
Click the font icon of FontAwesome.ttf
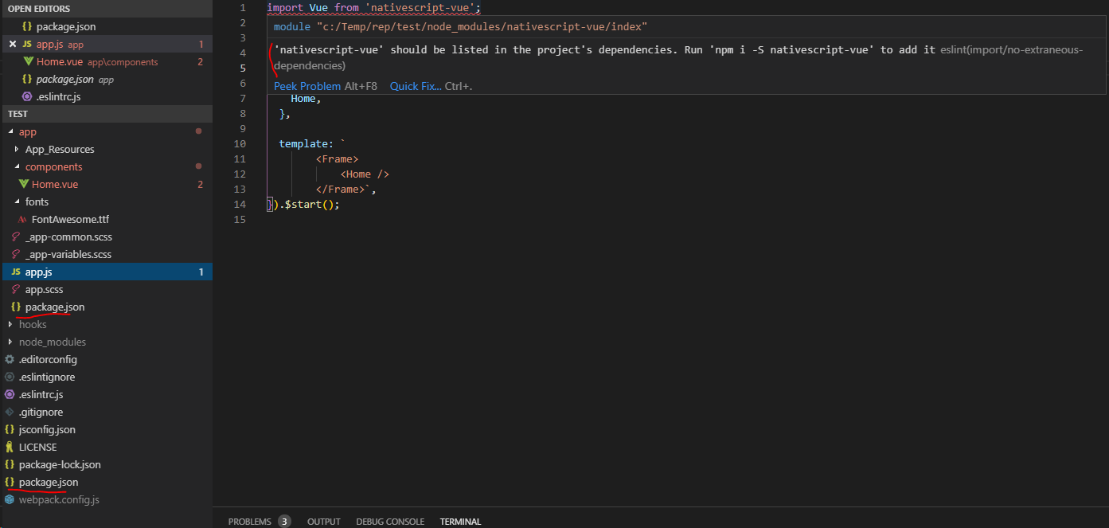tap(22, 220)
